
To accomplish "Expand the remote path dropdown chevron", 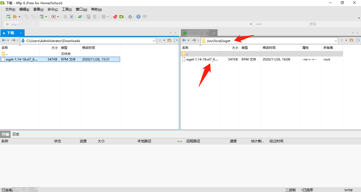I will (x=336, y=41).
